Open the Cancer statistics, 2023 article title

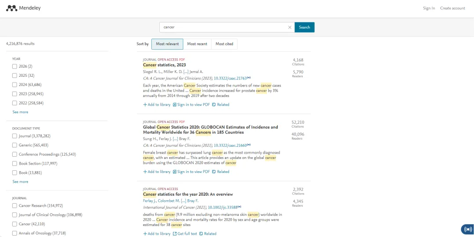(x=165, y=65)
